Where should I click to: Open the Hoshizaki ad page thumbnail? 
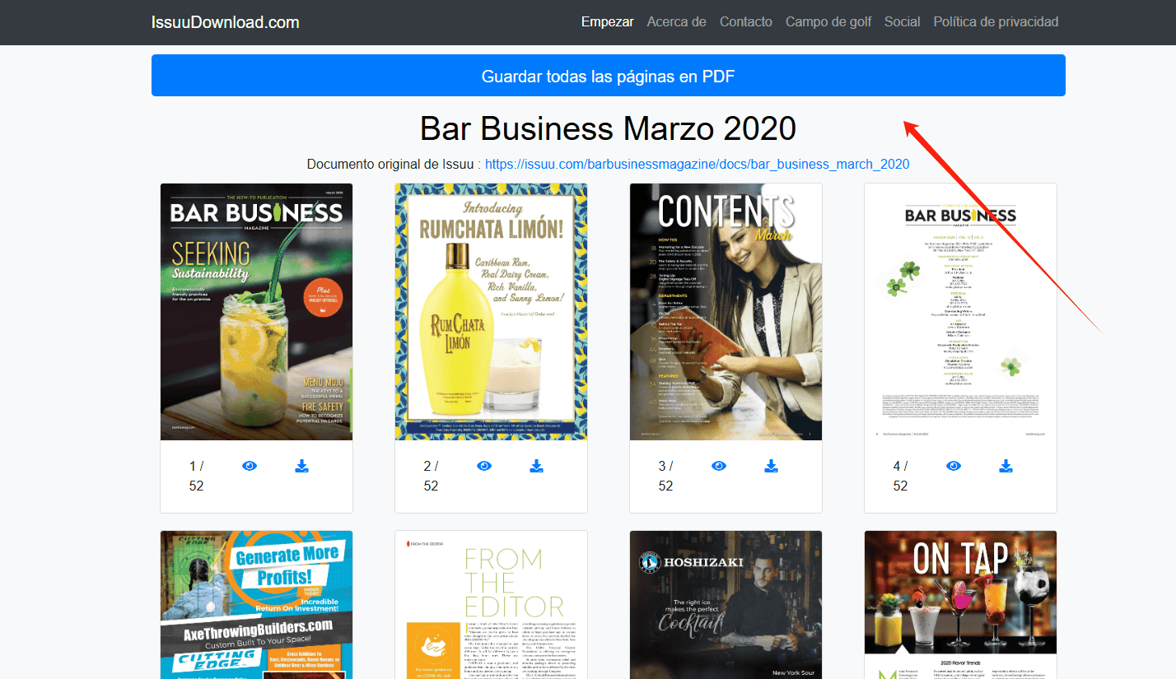pyautogui.click(x=726, y=605)
